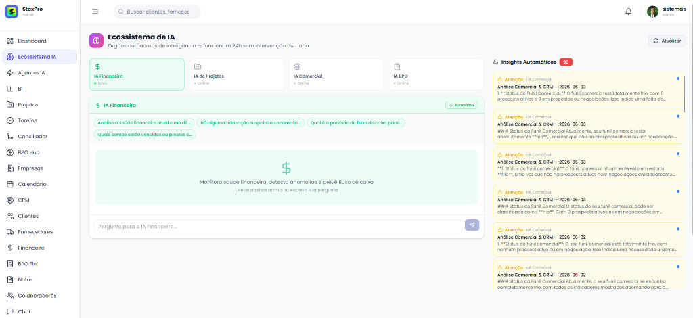
Task: Open Clientes people icon in sidebar
Action: click(10, 216)
